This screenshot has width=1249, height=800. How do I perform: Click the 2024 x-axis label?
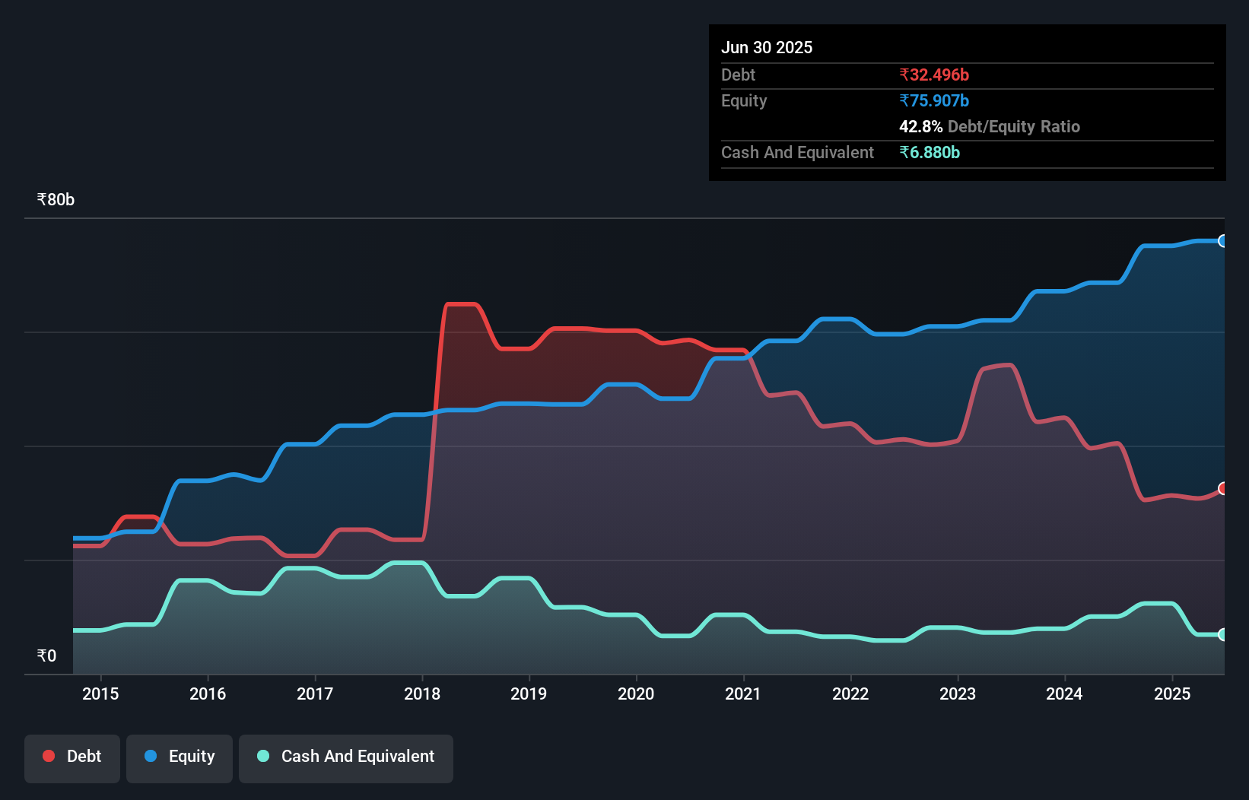tap(1064, 694)
